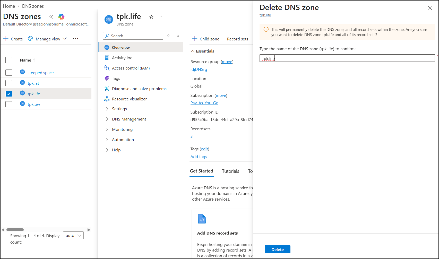
Task: Open Resource visualizer icon
Action: 107,99
